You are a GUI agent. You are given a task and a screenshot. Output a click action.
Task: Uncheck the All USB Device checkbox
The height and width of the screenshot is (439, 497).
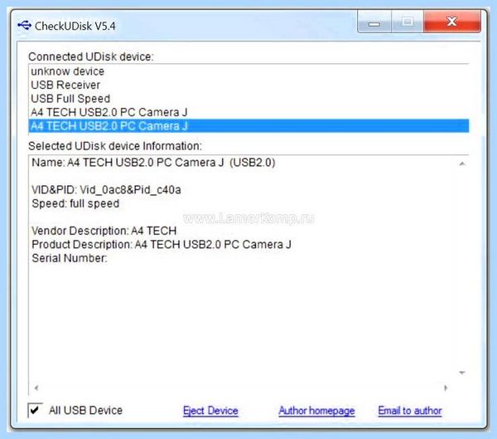click(35, 410)
